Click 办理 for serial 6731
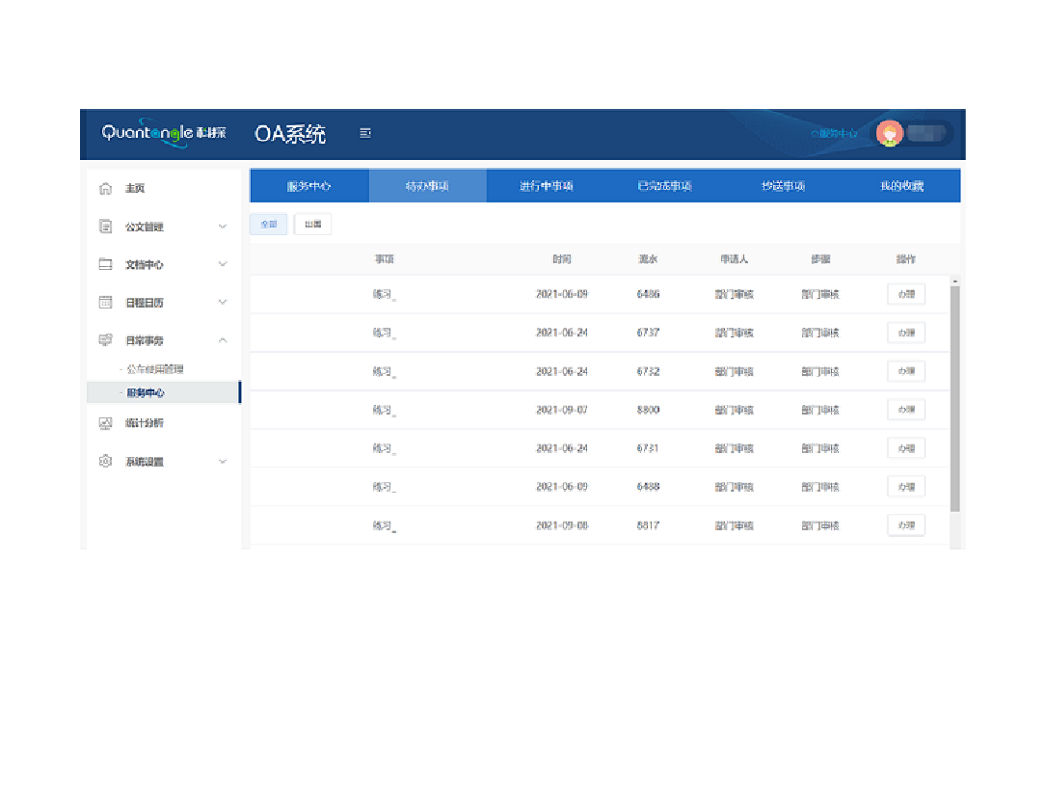The image size is (1045, 804). click(x=906, y=448)
